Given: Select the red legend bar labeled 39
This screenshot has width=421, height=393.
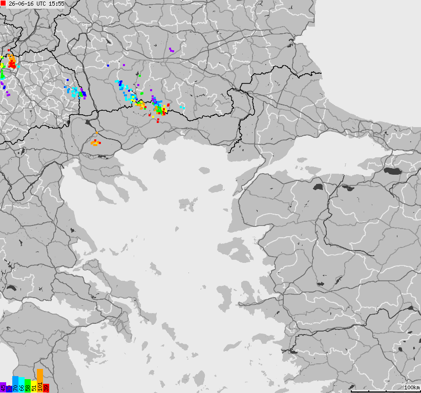Looking at the screenshot, I should [x=46, y=388].
